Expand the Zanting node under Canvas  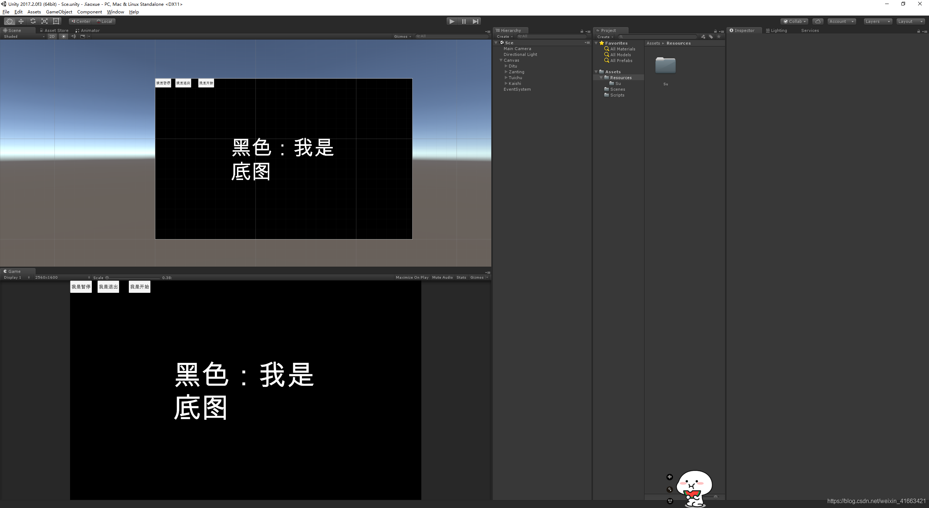pos(506,72)
